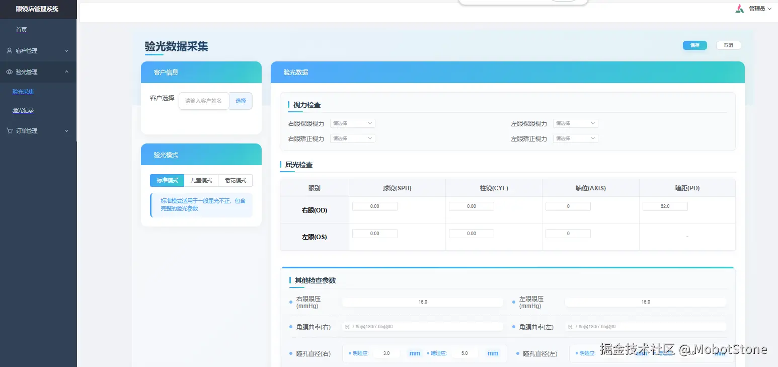Click the right eye pupillary distance 62.0 field
Screen dimensions: 778x367
[665, 206]
